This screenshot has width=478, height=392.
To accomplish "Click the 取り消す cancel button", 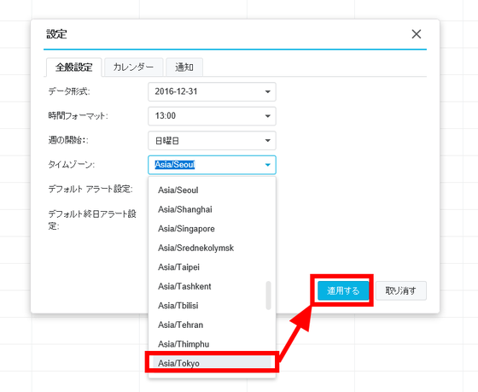I will [x=401, y=290].
